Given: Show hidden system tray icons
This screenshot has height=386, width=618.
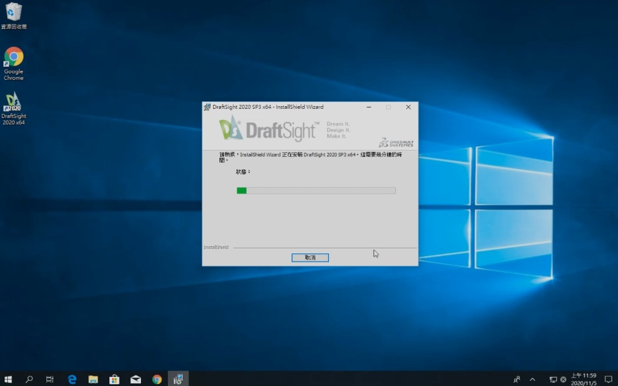Looking at the screenshot, I should pyautogui.click(x=532, y=380).
